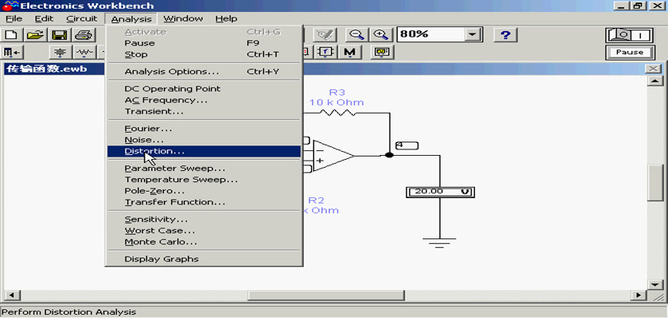
Task: Open the Circuit menu
Action: coord(82,19)
